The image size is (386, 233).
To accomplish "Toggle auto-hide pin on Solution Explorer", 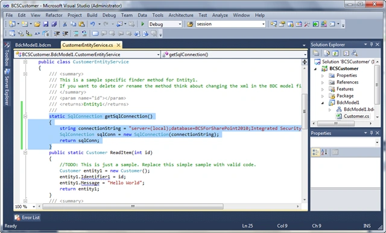I will (x=372, y=44).
